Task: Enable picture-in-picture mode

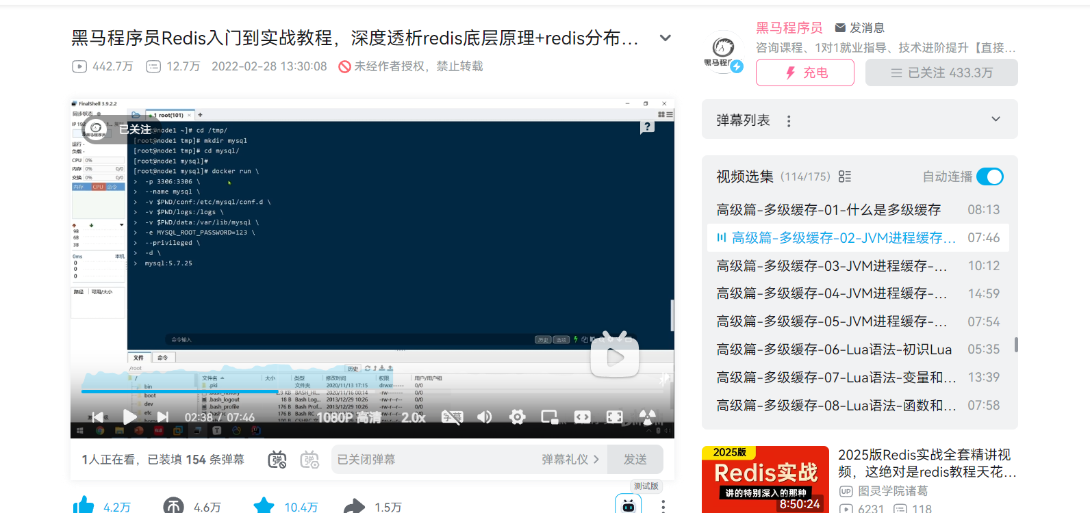Action: point(549,417)
